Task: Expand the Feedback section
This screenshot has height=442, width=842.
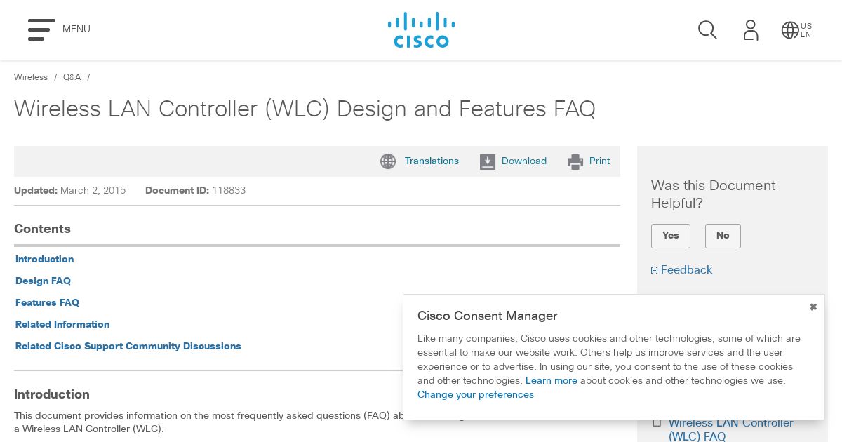Action: tap(681, 270)
